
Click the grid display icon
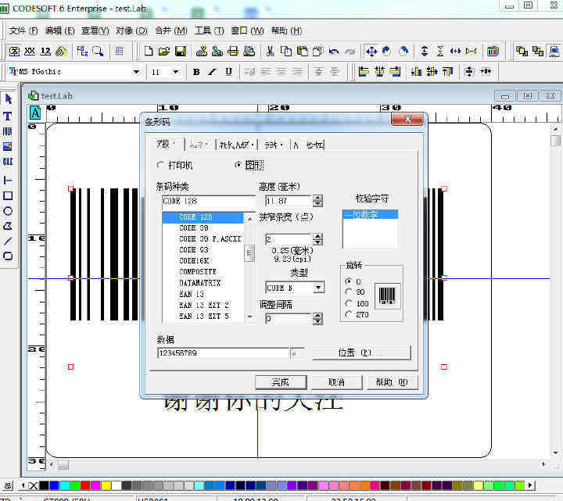(119, 52)
